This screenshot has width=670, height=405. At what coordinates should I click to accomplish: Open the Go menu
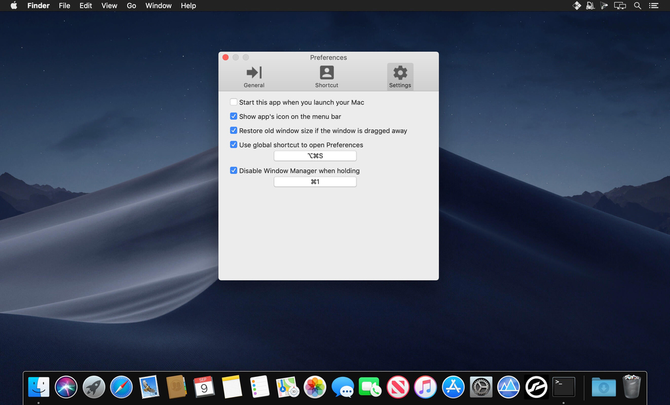(132, 6)
